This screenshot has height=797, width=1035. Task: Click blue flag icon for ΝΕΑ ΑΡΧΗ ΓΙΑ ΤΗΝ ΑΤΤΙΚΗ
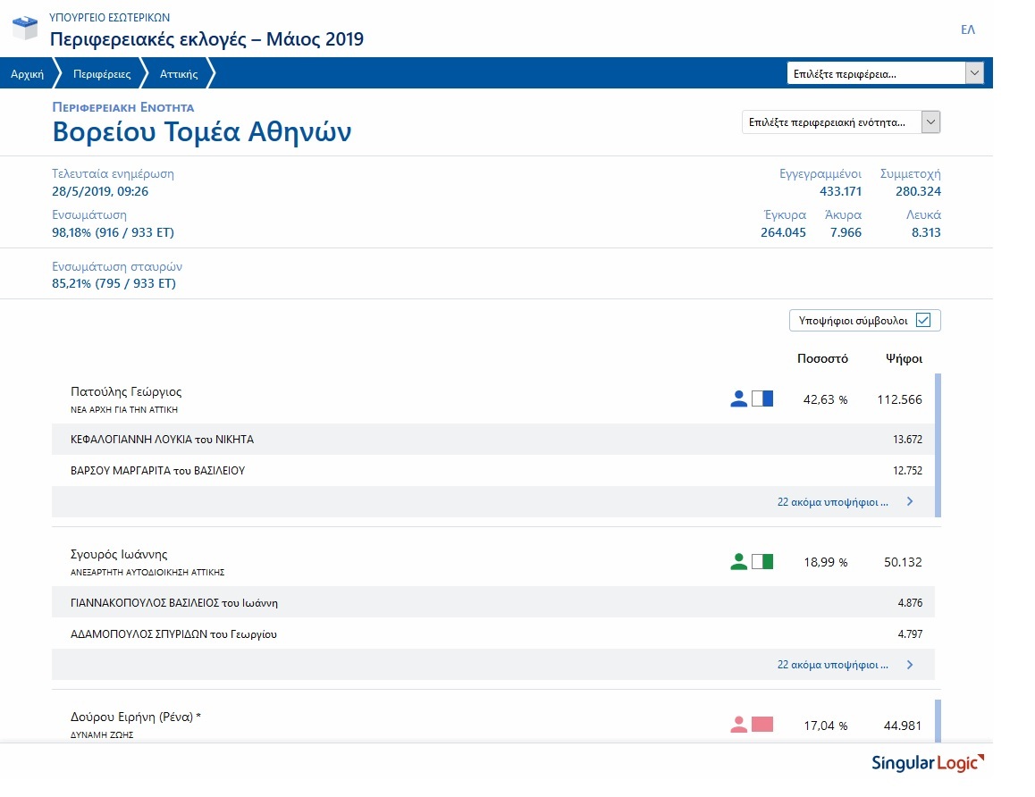763,398
